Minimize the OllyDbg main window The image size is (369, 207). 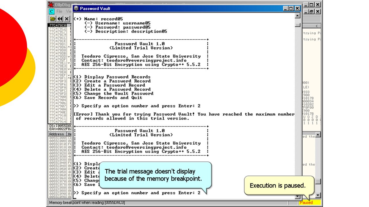coord(306,5)
